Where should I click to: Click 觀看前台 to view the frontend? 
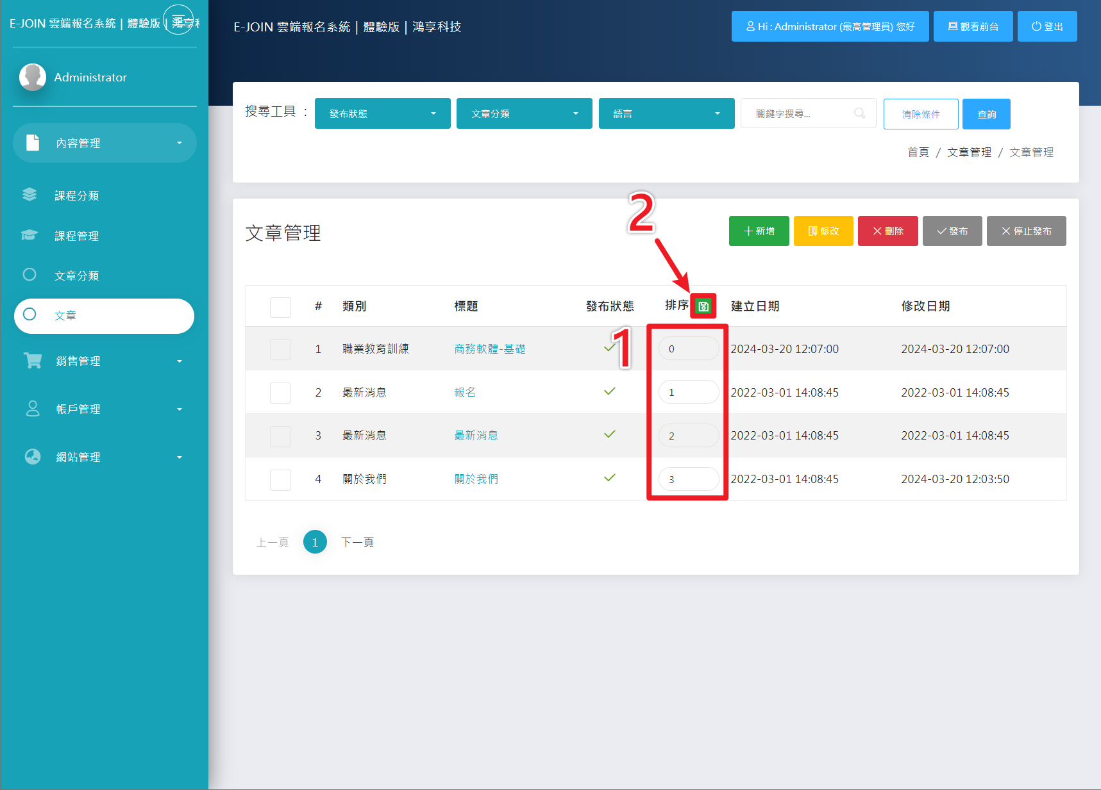pyautogui.click(x=973, y=26)
